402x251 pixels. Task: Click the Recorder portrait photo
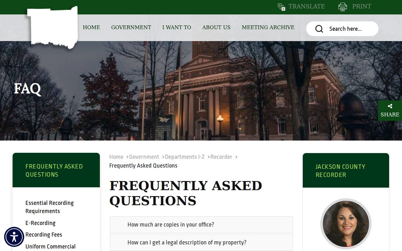click(346, 224)
